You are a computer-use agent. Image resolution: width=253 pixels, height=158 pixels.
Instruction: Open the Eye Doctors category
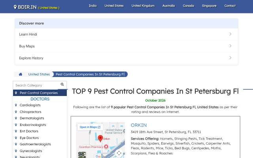click(29, 138)
